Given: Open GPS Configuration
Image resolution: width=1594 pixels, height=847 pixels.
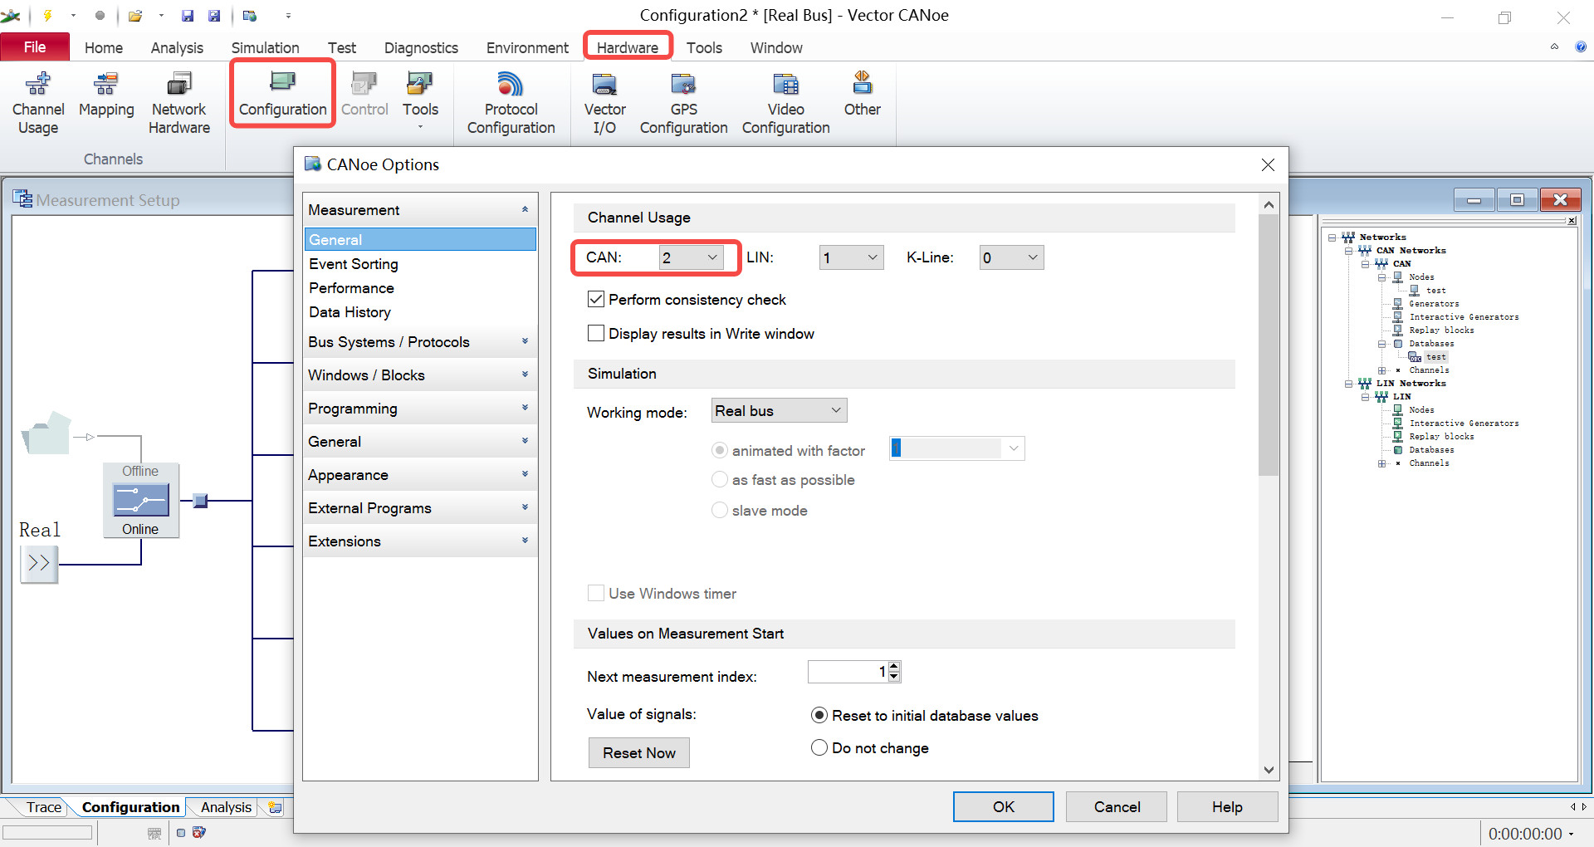Looking at the screenshot, I should tap(683, 103).
